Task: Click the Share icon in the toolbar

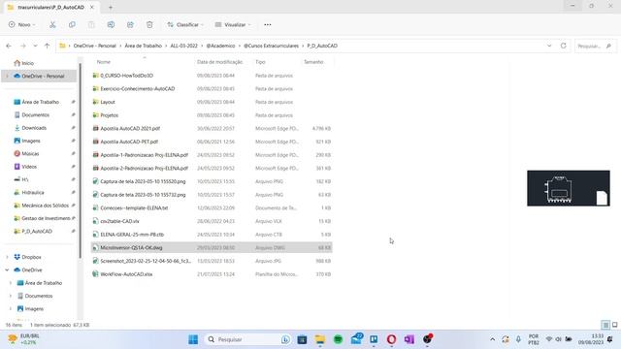Action: pos(130,24)
